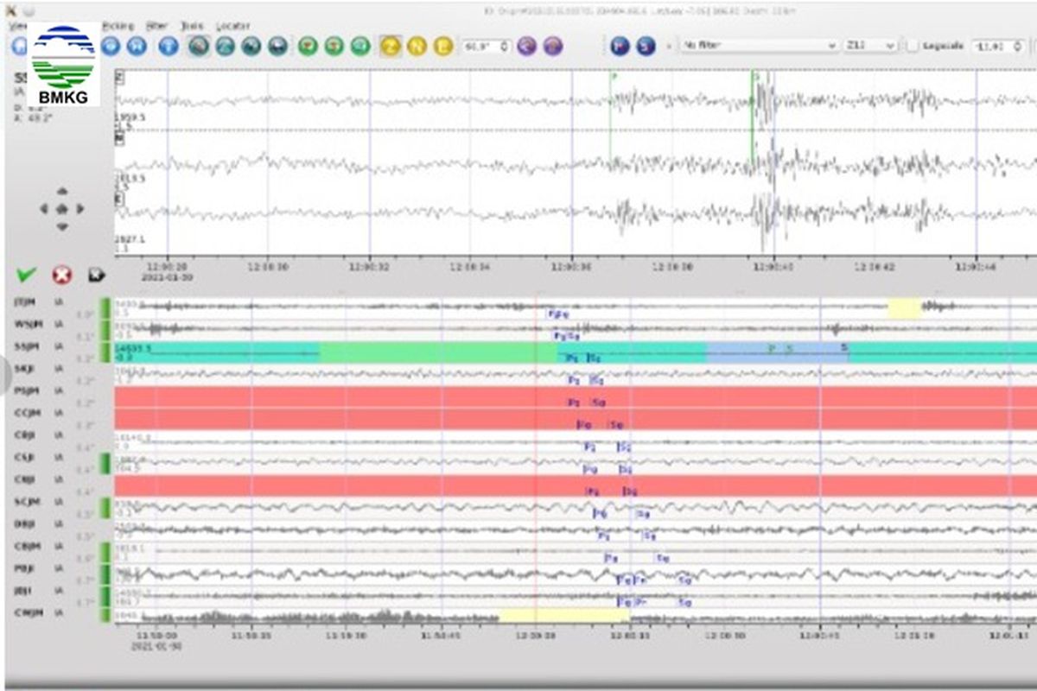The image size is (1037, 691).
Task: Click the second blue icon after the BMKG logo
Action: click(x=137, y=46)
